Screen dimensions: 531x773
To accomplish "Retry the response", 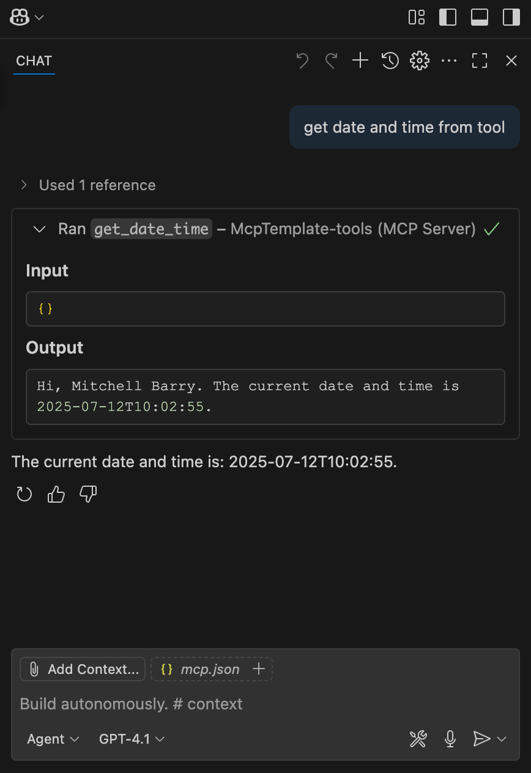I will pyautogui.click(x=24, y=494).
